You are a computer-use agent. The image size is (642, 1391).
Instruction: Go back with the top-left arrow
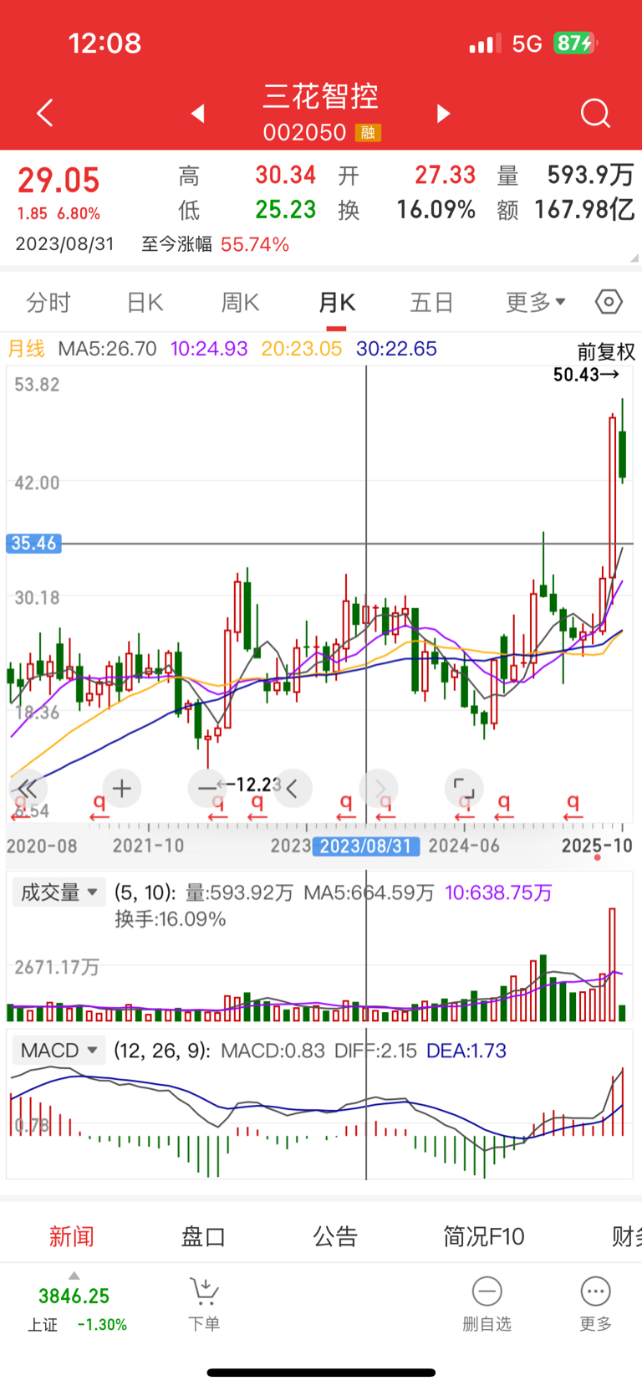[45, 113]
